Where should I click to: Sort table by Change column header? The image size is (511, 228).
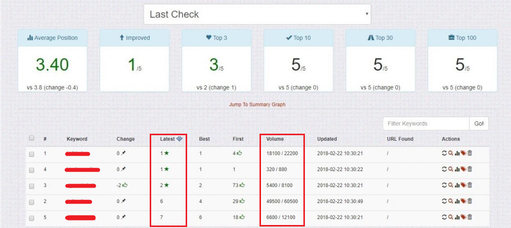tap(125, 139)
